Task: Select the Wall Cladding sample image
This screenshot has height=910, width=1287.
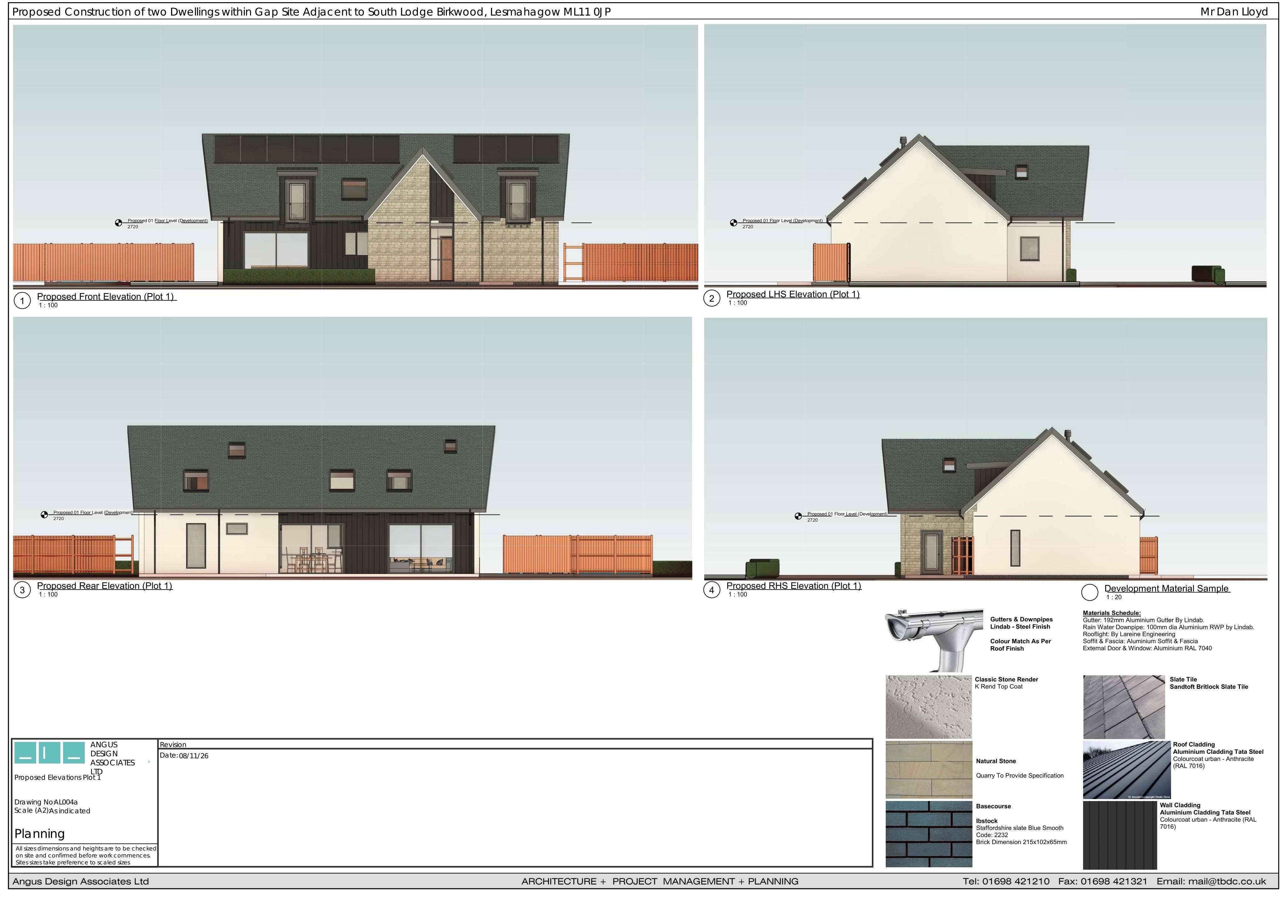Action: (1120, 836)
